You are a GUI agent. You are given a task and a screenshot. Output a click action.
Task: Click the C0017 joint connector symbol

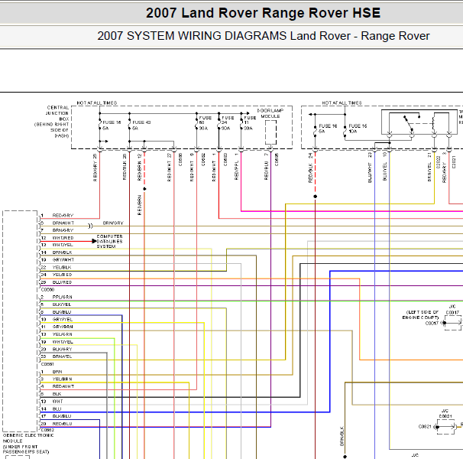coord(452,323)
